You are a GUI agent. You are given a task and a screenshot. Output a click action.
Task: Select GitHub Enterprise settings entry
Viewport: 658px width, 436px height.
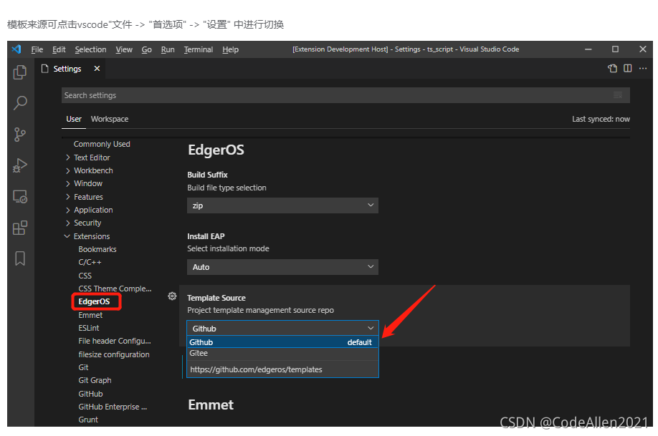point(113,407)
